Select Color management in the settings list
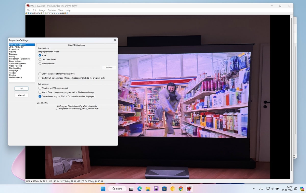The height and width of the screenshot is (193, 306). coord(22,64)
